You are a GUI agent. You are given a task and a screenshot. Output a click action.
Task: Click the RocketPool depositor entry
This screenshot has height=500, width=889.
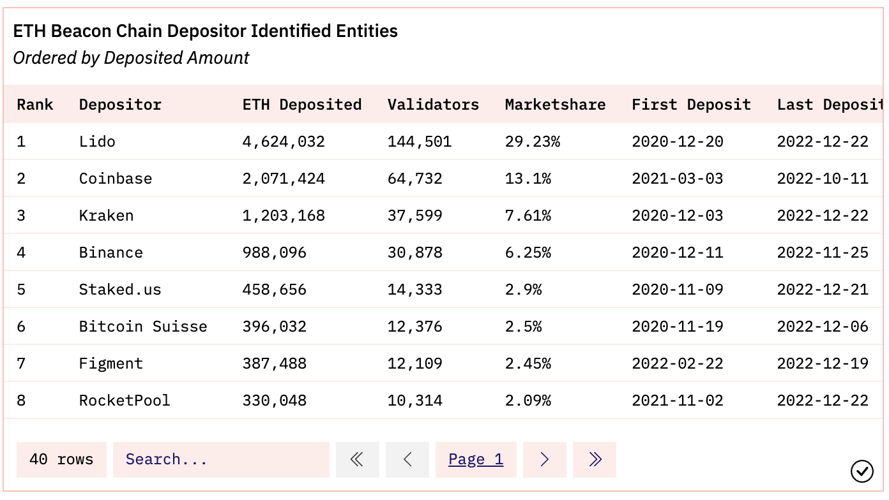pyautogui.click(x=125, y=401)
